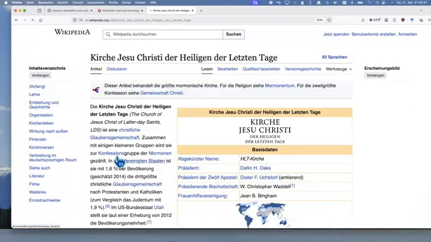Jump to Finanzen in contents
431x242 pixels.
coord(38,139)
